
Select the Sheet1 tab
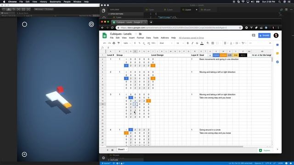[x=123, y=149]
